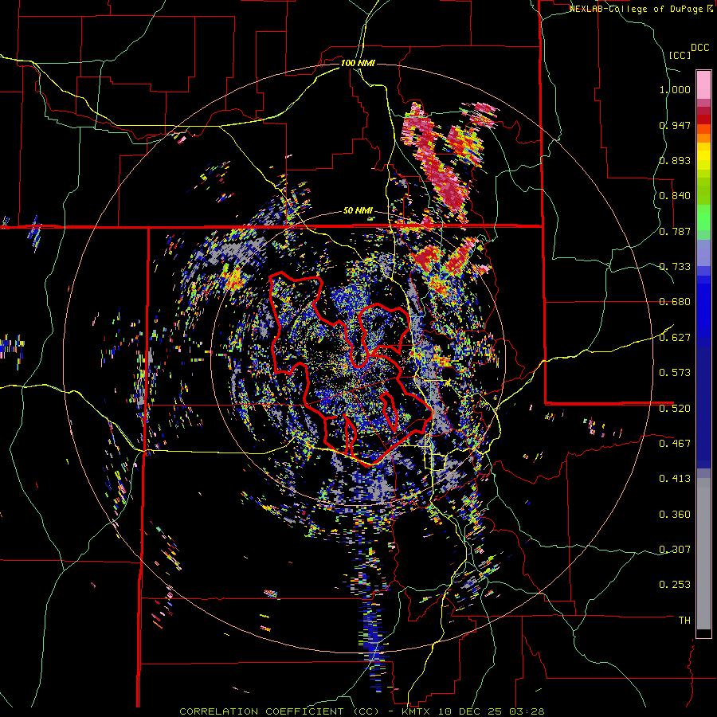This screenshot has height=717, width=717.
Task: Select the 0.413 scale value
Action: (675, 479)
